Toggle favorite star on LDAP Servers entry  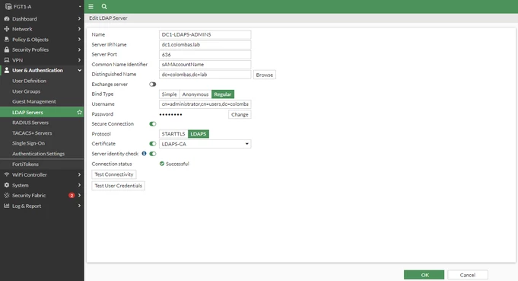pos(79,112)
